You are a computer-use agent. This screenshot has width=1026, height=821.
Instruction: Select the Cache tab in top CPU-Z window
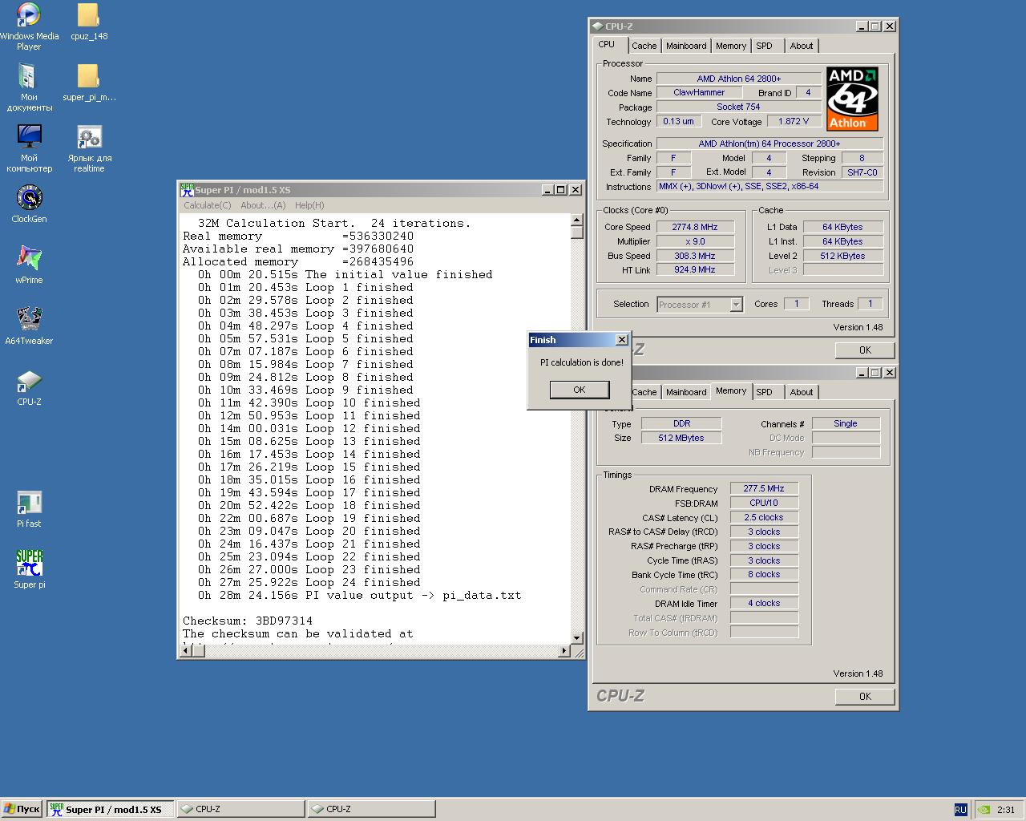pyautogui.click(x=644, y=46)
